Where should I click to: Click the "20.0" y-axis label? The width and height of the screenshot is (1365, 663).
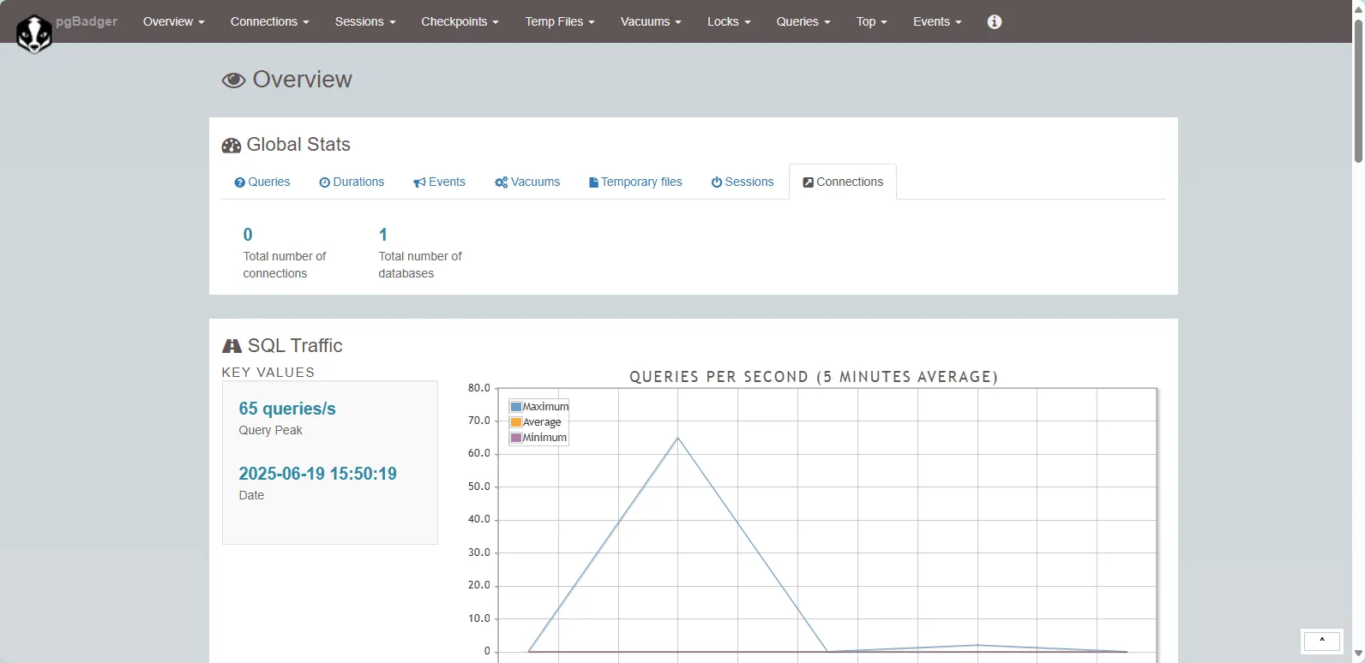pos(479,585)
